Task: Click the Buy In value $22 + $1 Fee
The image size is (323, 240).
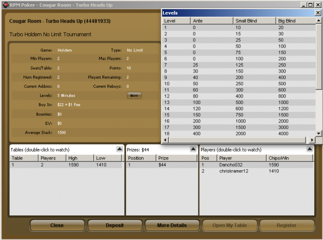Action: click(x=69, y=105)
